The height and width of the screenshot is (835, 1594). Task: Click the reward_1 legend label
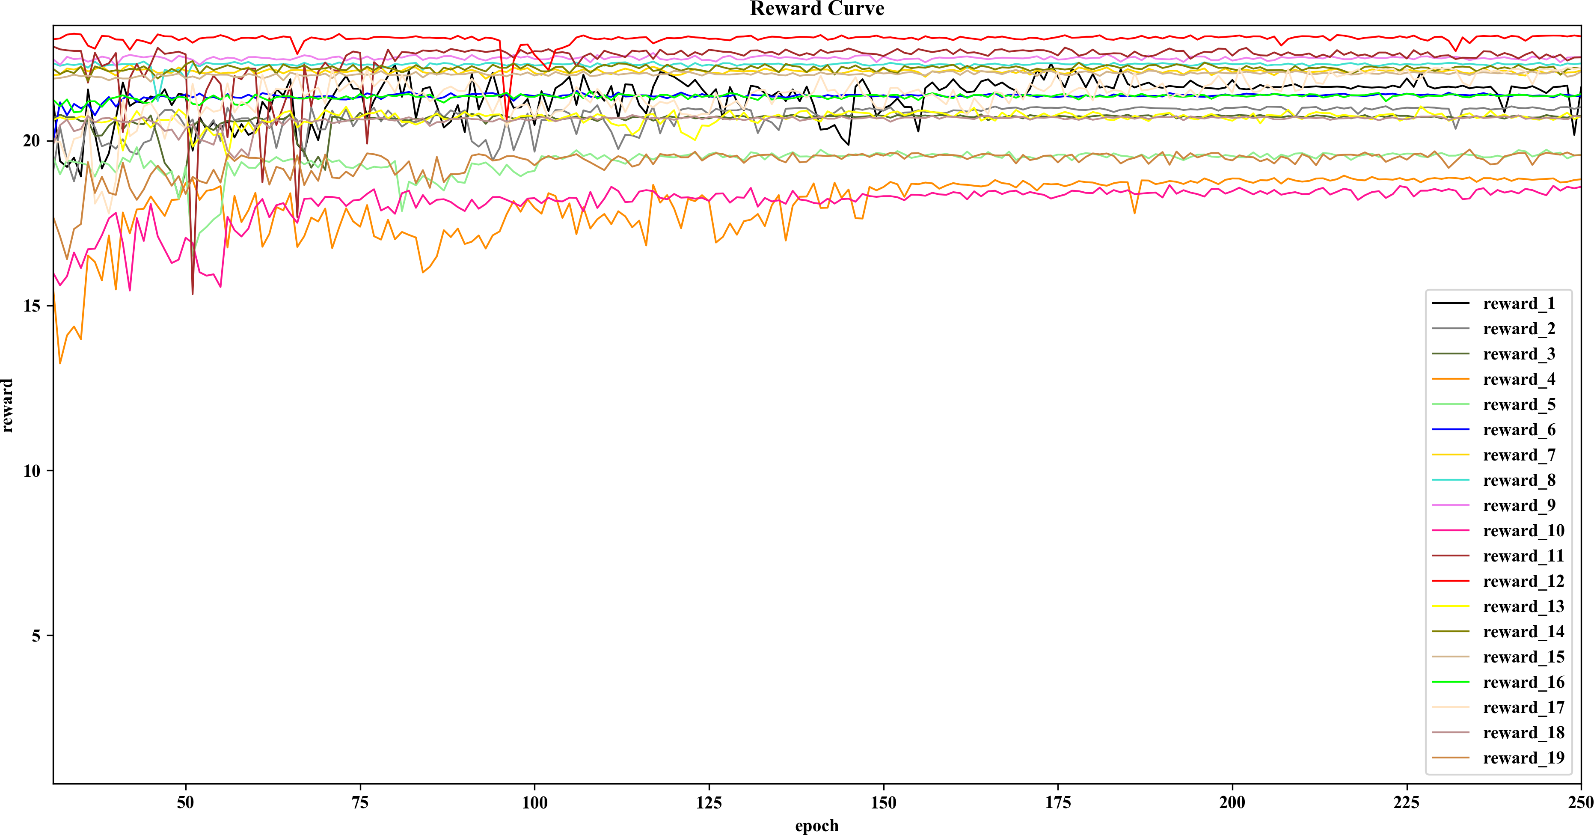pyautogui.click(x=1519, y=303)
